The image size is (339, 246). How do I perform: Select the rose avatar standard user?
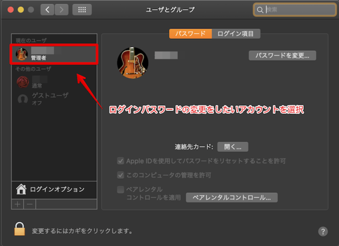pyautogui.click(x=23, y=82)
